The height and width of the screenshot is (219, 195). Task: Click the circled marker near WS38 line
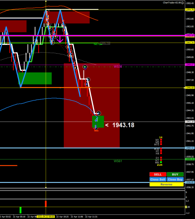85,67
